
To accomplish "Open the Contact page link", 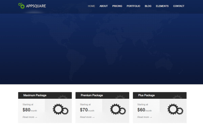I will coord(179,6).
